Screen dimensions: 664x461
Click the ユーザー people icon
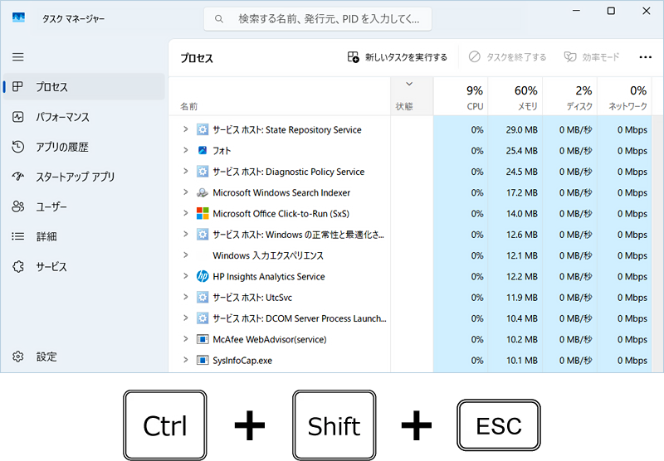coord(17,206)
